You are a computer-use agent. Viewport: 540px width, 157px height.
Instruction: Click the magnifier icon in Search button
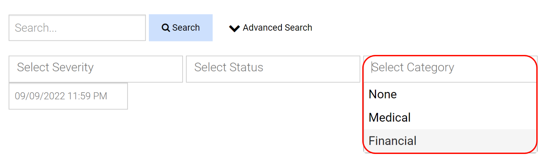tap(165, 28)
